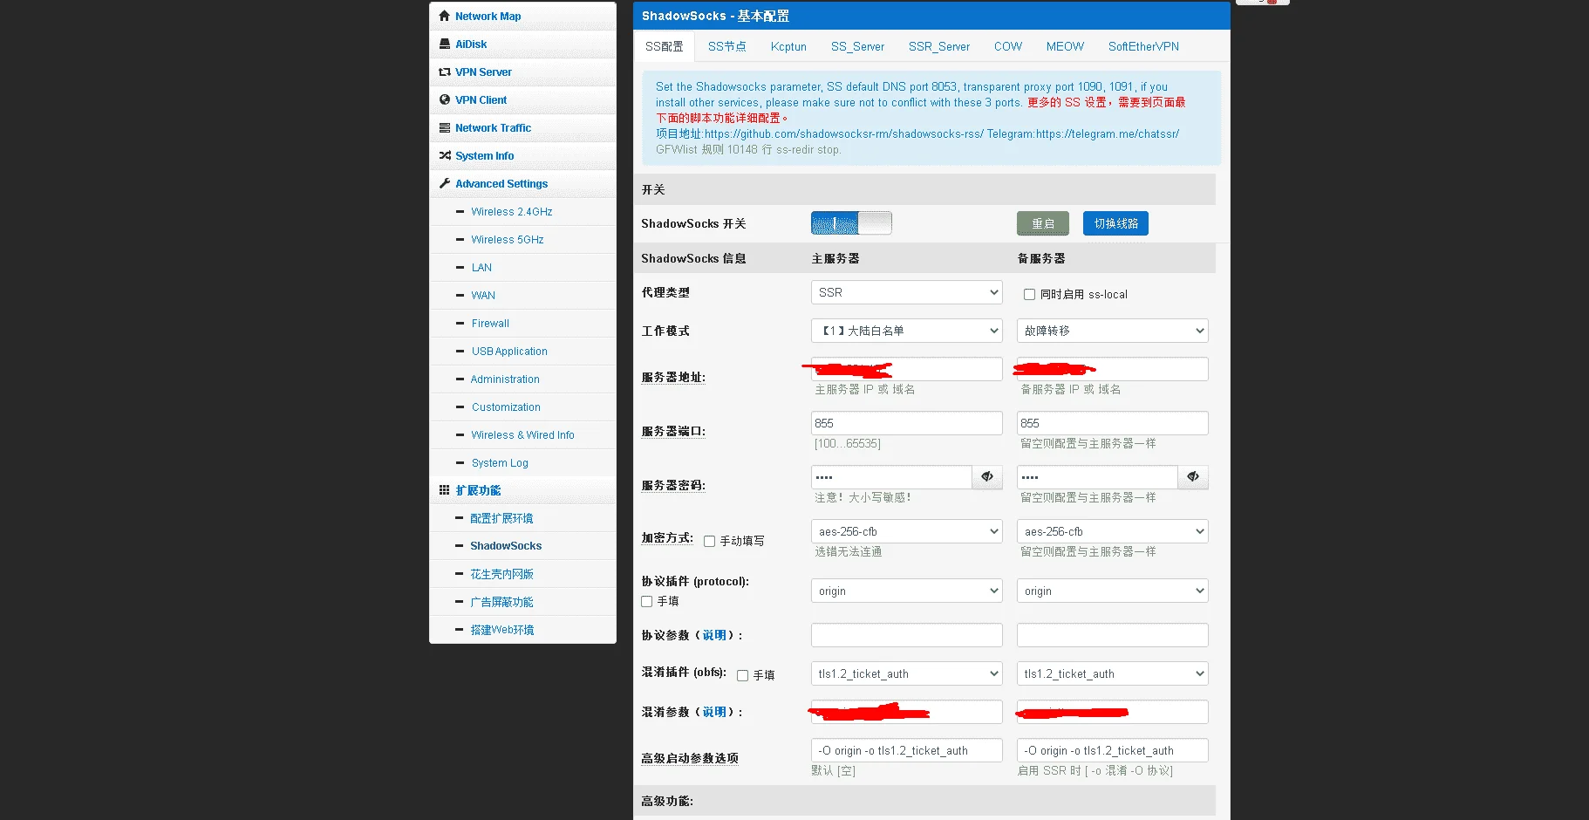Check the protocol 手填 checkbox
Image resolution: width=1589 pixels, height=820 pixels.
point(646,601)
